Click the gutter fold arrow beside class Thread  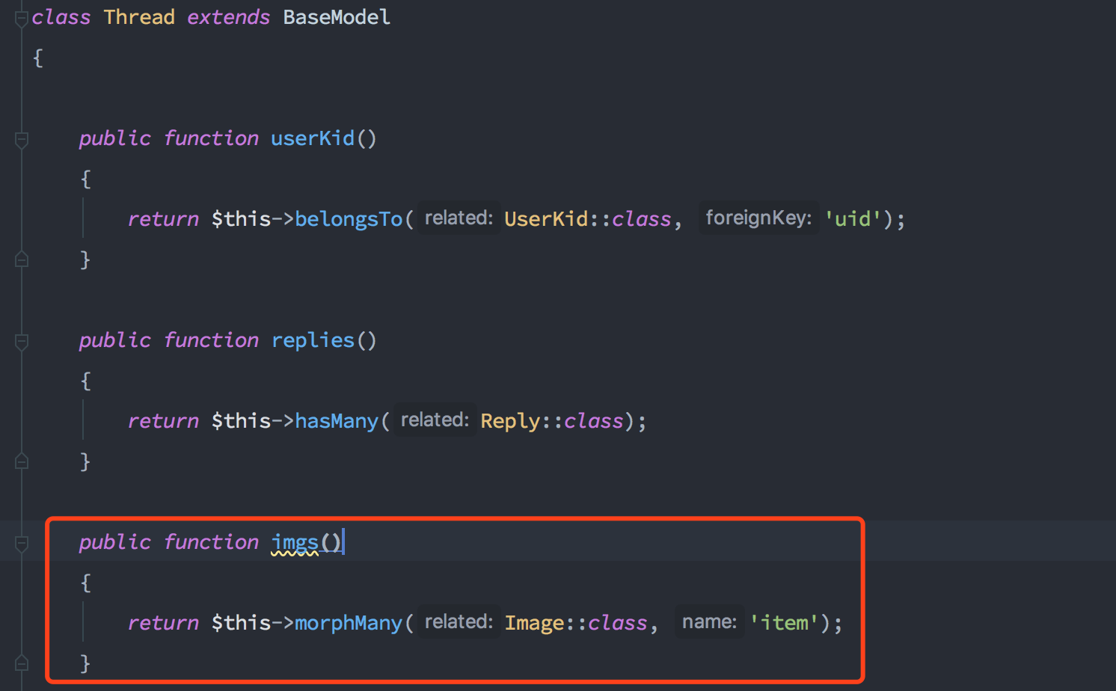click(21, 16)
